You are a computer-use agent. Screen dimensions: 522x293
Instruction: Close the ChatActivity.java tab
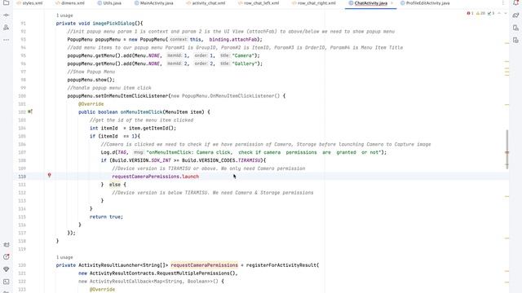click(x=391, y=3)
